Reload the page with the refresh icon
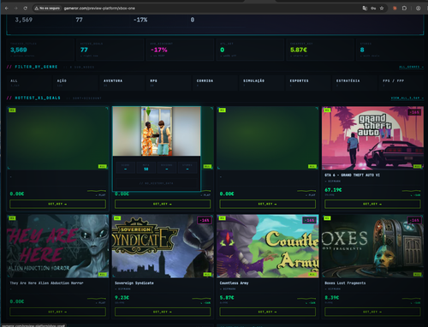The height and width of the screenshot is (327, 428). coord(26,9)
